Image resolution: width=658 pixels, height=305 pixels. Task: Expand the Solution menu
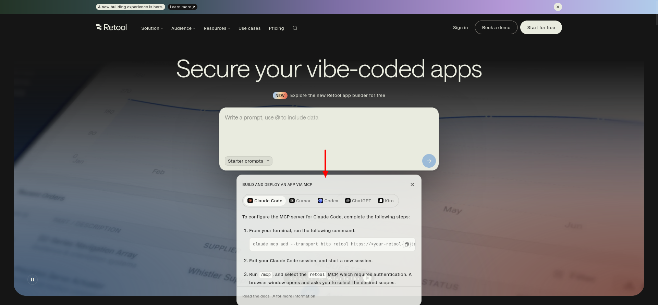[x=152, y=28]
